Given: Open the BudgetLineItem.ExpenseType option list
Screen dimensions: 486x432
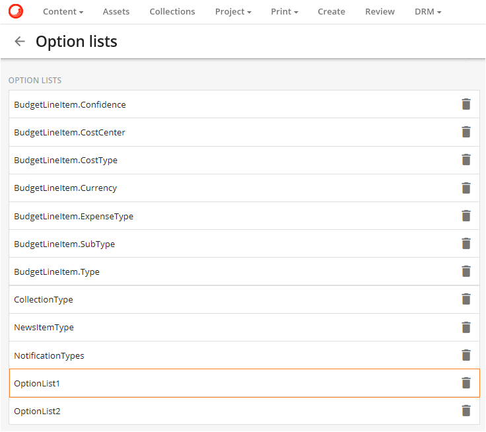Looking at the screenshot, I should coord(74,217).
